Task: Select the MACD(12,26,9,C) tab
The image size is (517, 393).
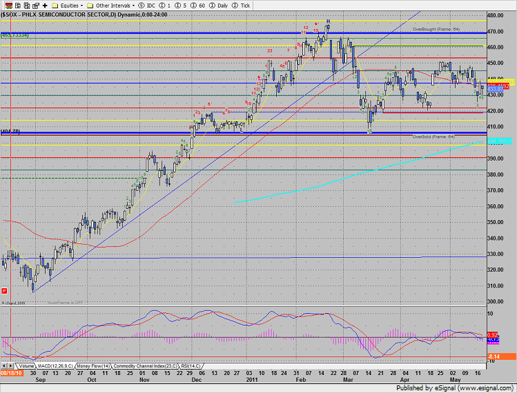Action: [x=55, y=366]
